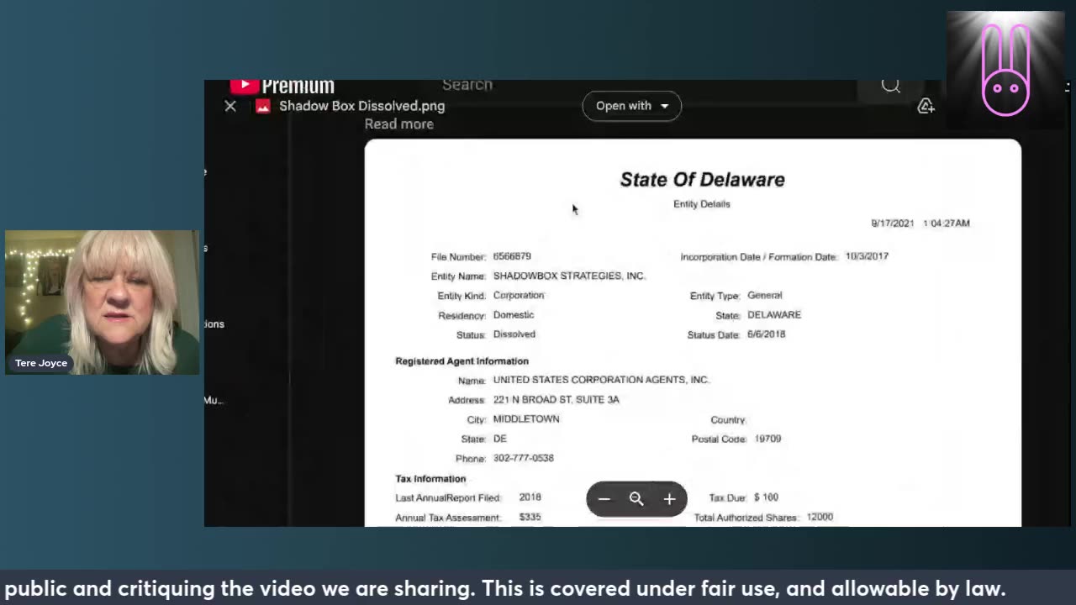Click the reset zoom magnifier icon
The height and width of the screenshot is (605, 1076).
click(636, 499)
